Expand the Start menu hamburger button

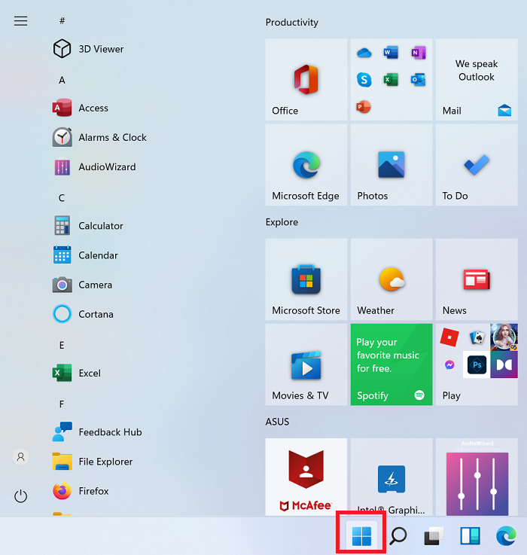[x=20, y=21]
